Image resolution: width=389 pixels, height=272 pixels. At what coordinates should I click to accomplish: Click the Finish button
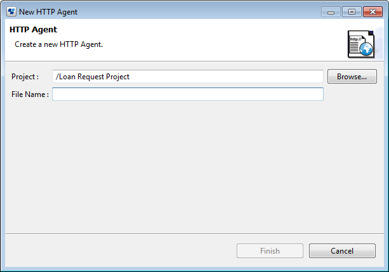point(270,251)
